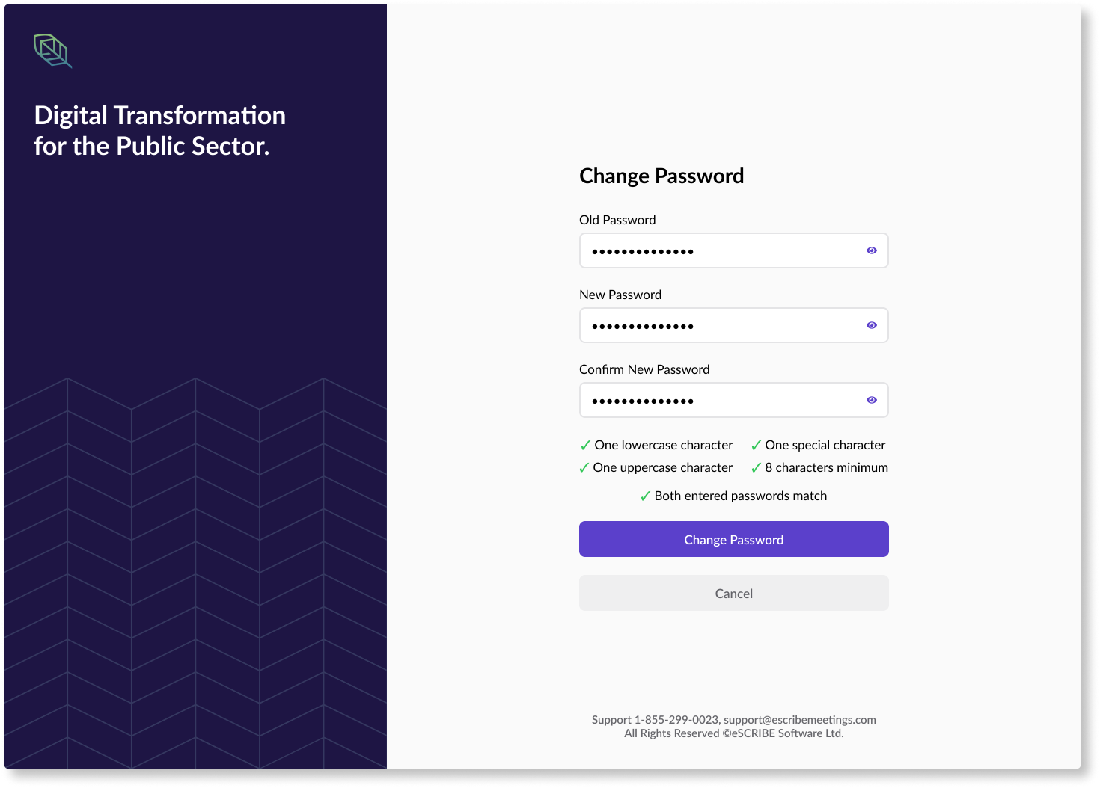
Task: Click the green check beside lowercase character
Action: tap(585, 446)
